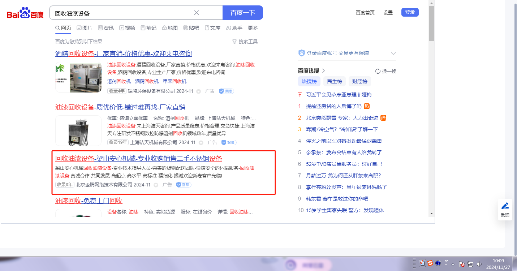
Task: Expand the 登录百度帐号 panel chevron
Action: coord(393,53)
